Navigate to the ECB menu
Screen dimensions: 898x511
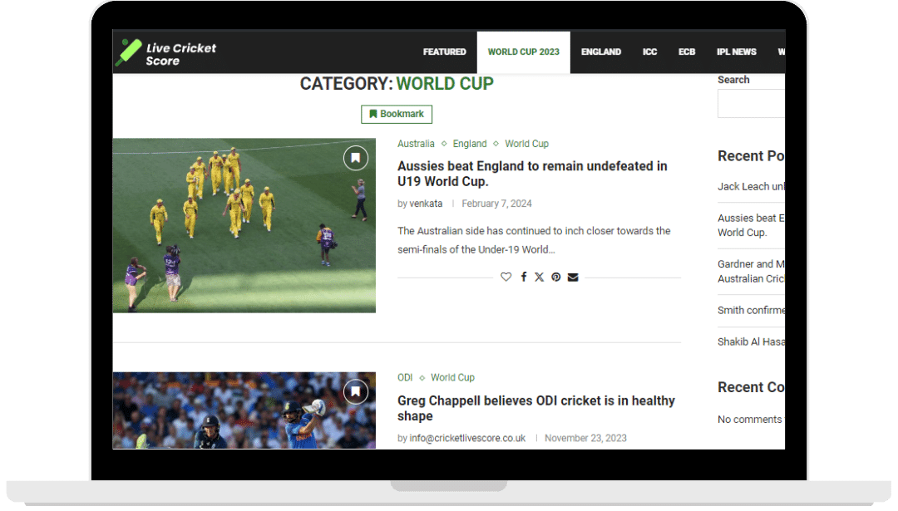pos(686,52)
